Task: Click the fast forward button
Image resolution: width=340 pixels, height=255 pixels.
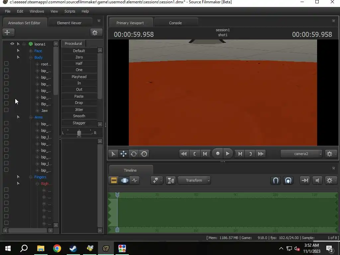Action: (x=261, y=154)
